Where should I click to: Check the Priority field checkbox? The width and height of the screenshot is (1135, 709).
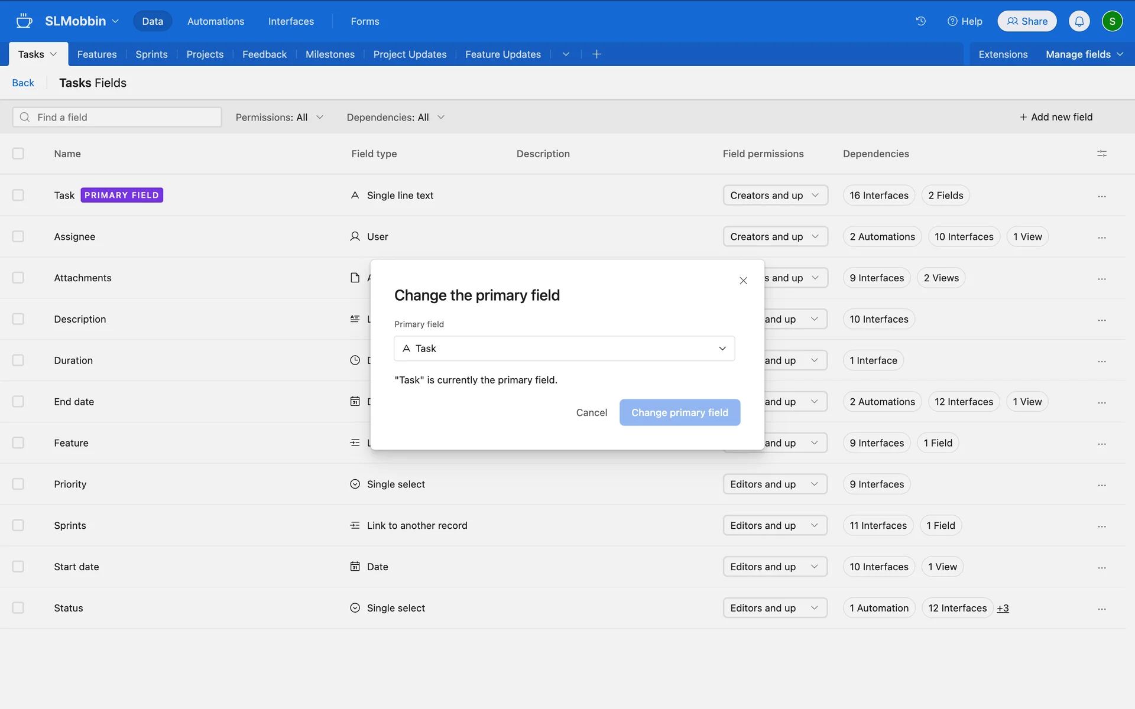click(x=18, y=484)
